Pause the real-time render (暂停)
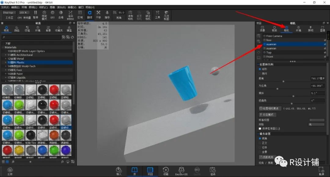Image resolution: width=330 pixels, height=177 pixels. 35,15
